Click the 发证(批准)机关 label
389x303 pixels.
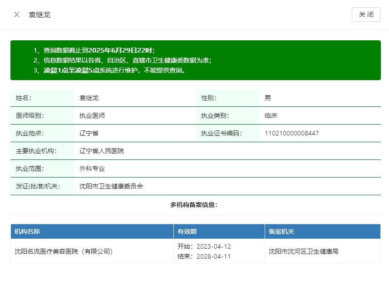38,186
